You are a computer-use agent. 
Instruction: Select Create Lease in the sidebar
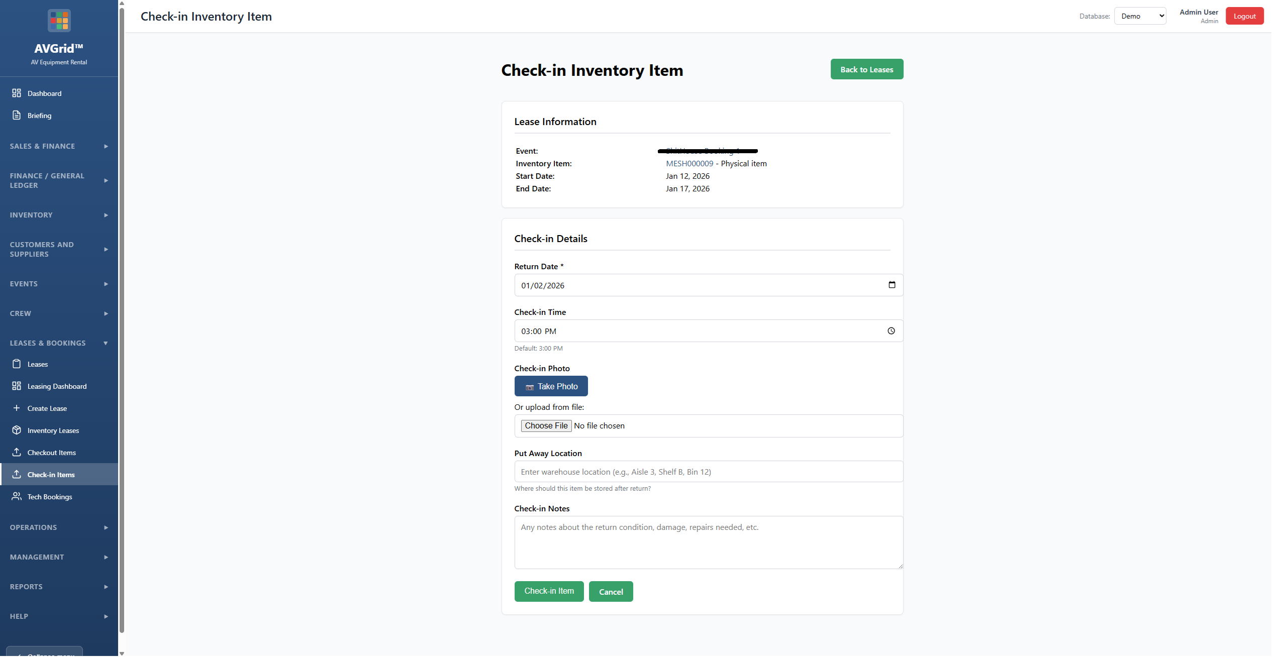pos(47,408)
